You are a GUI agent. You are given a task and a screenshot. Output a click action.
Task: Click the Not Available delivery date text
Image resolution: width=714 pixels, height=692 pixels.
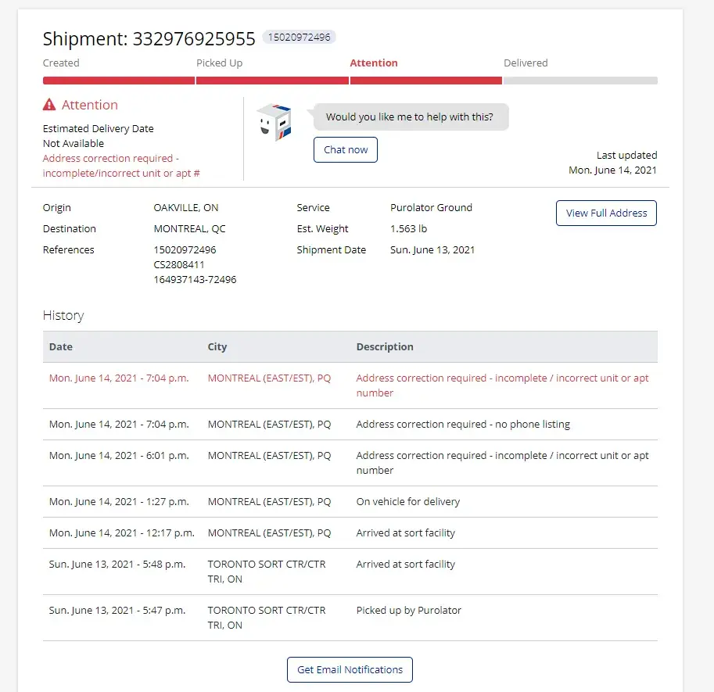click(x=74, y=143)
